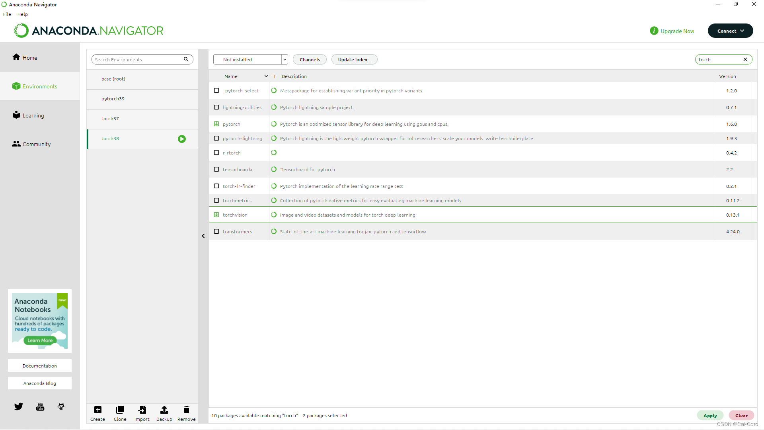
Task: Click the status icon for transformers
Action: 274,231
